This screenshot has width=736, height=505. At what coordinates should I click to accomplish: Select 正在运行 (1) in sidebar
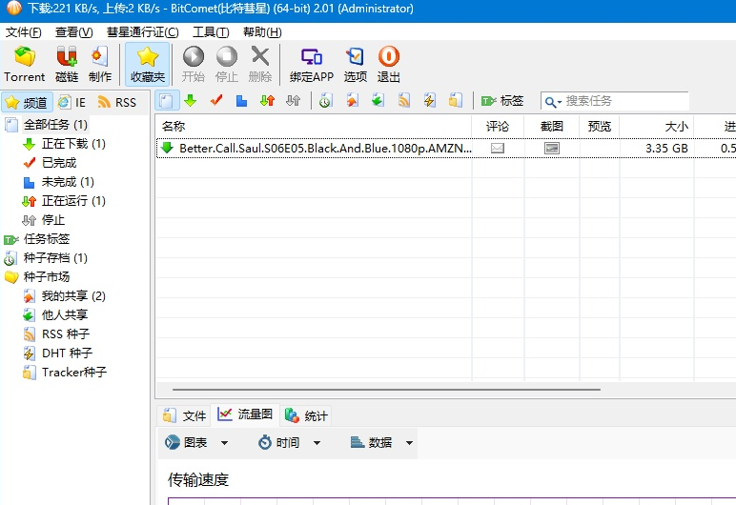(73, 201)
